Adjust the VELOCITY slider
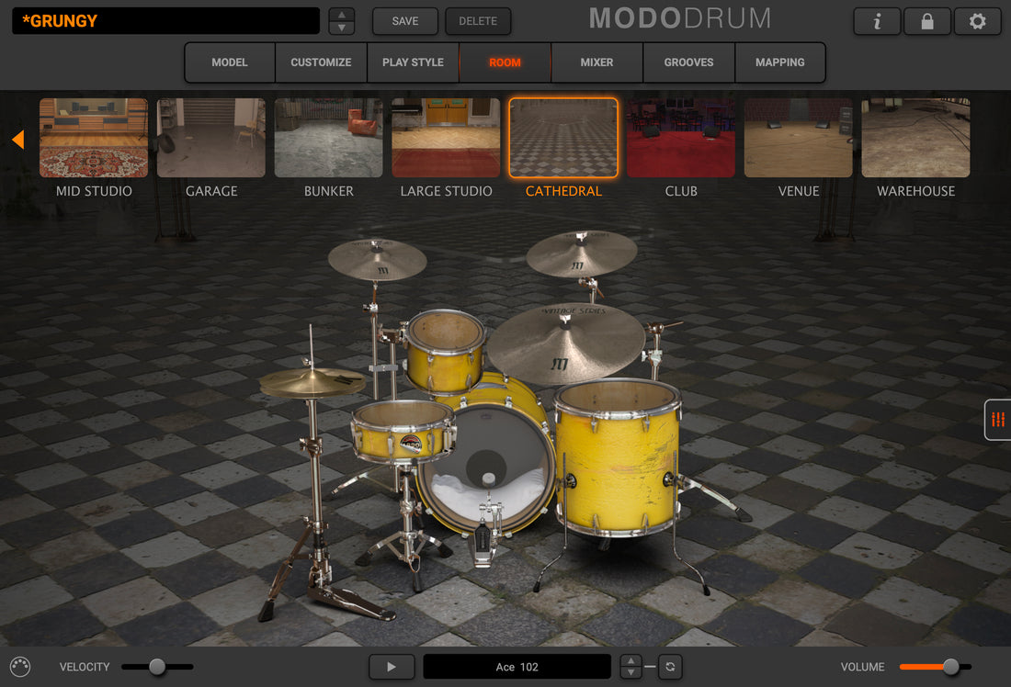Viewport: 1011px width, 687px height. (x=157, y=667)
